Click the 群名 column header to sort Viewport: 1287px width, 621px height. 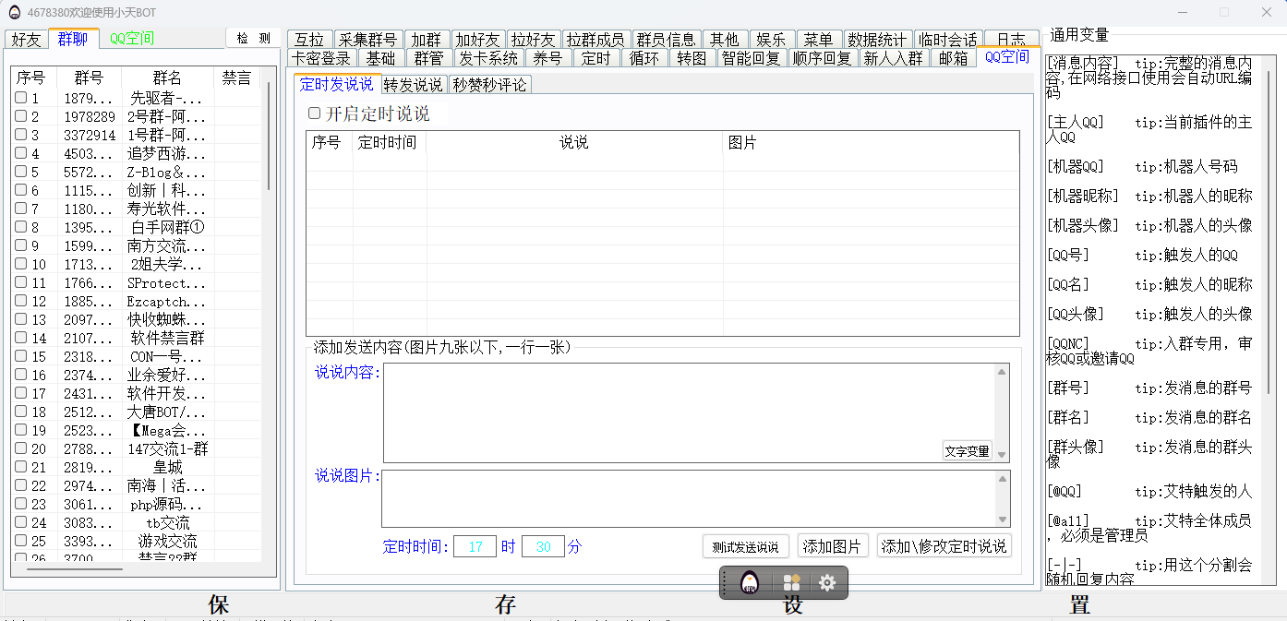coord(167,78)
